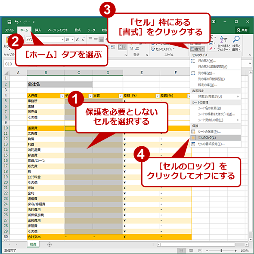This screenshot has width=254, height=254.
Task: Click the Undo arrow icon
Action: click(x=17, y=22)
